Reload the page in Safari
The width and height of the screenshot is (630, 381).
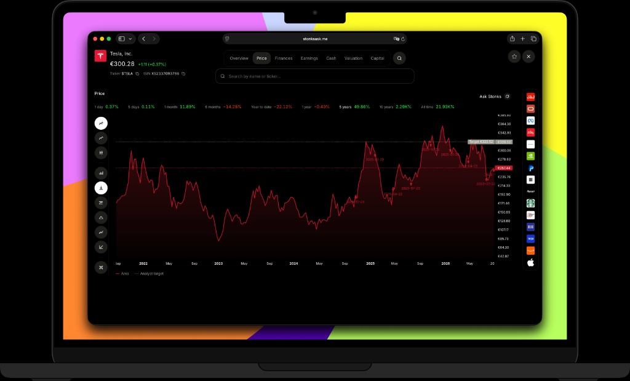point(403,39)
